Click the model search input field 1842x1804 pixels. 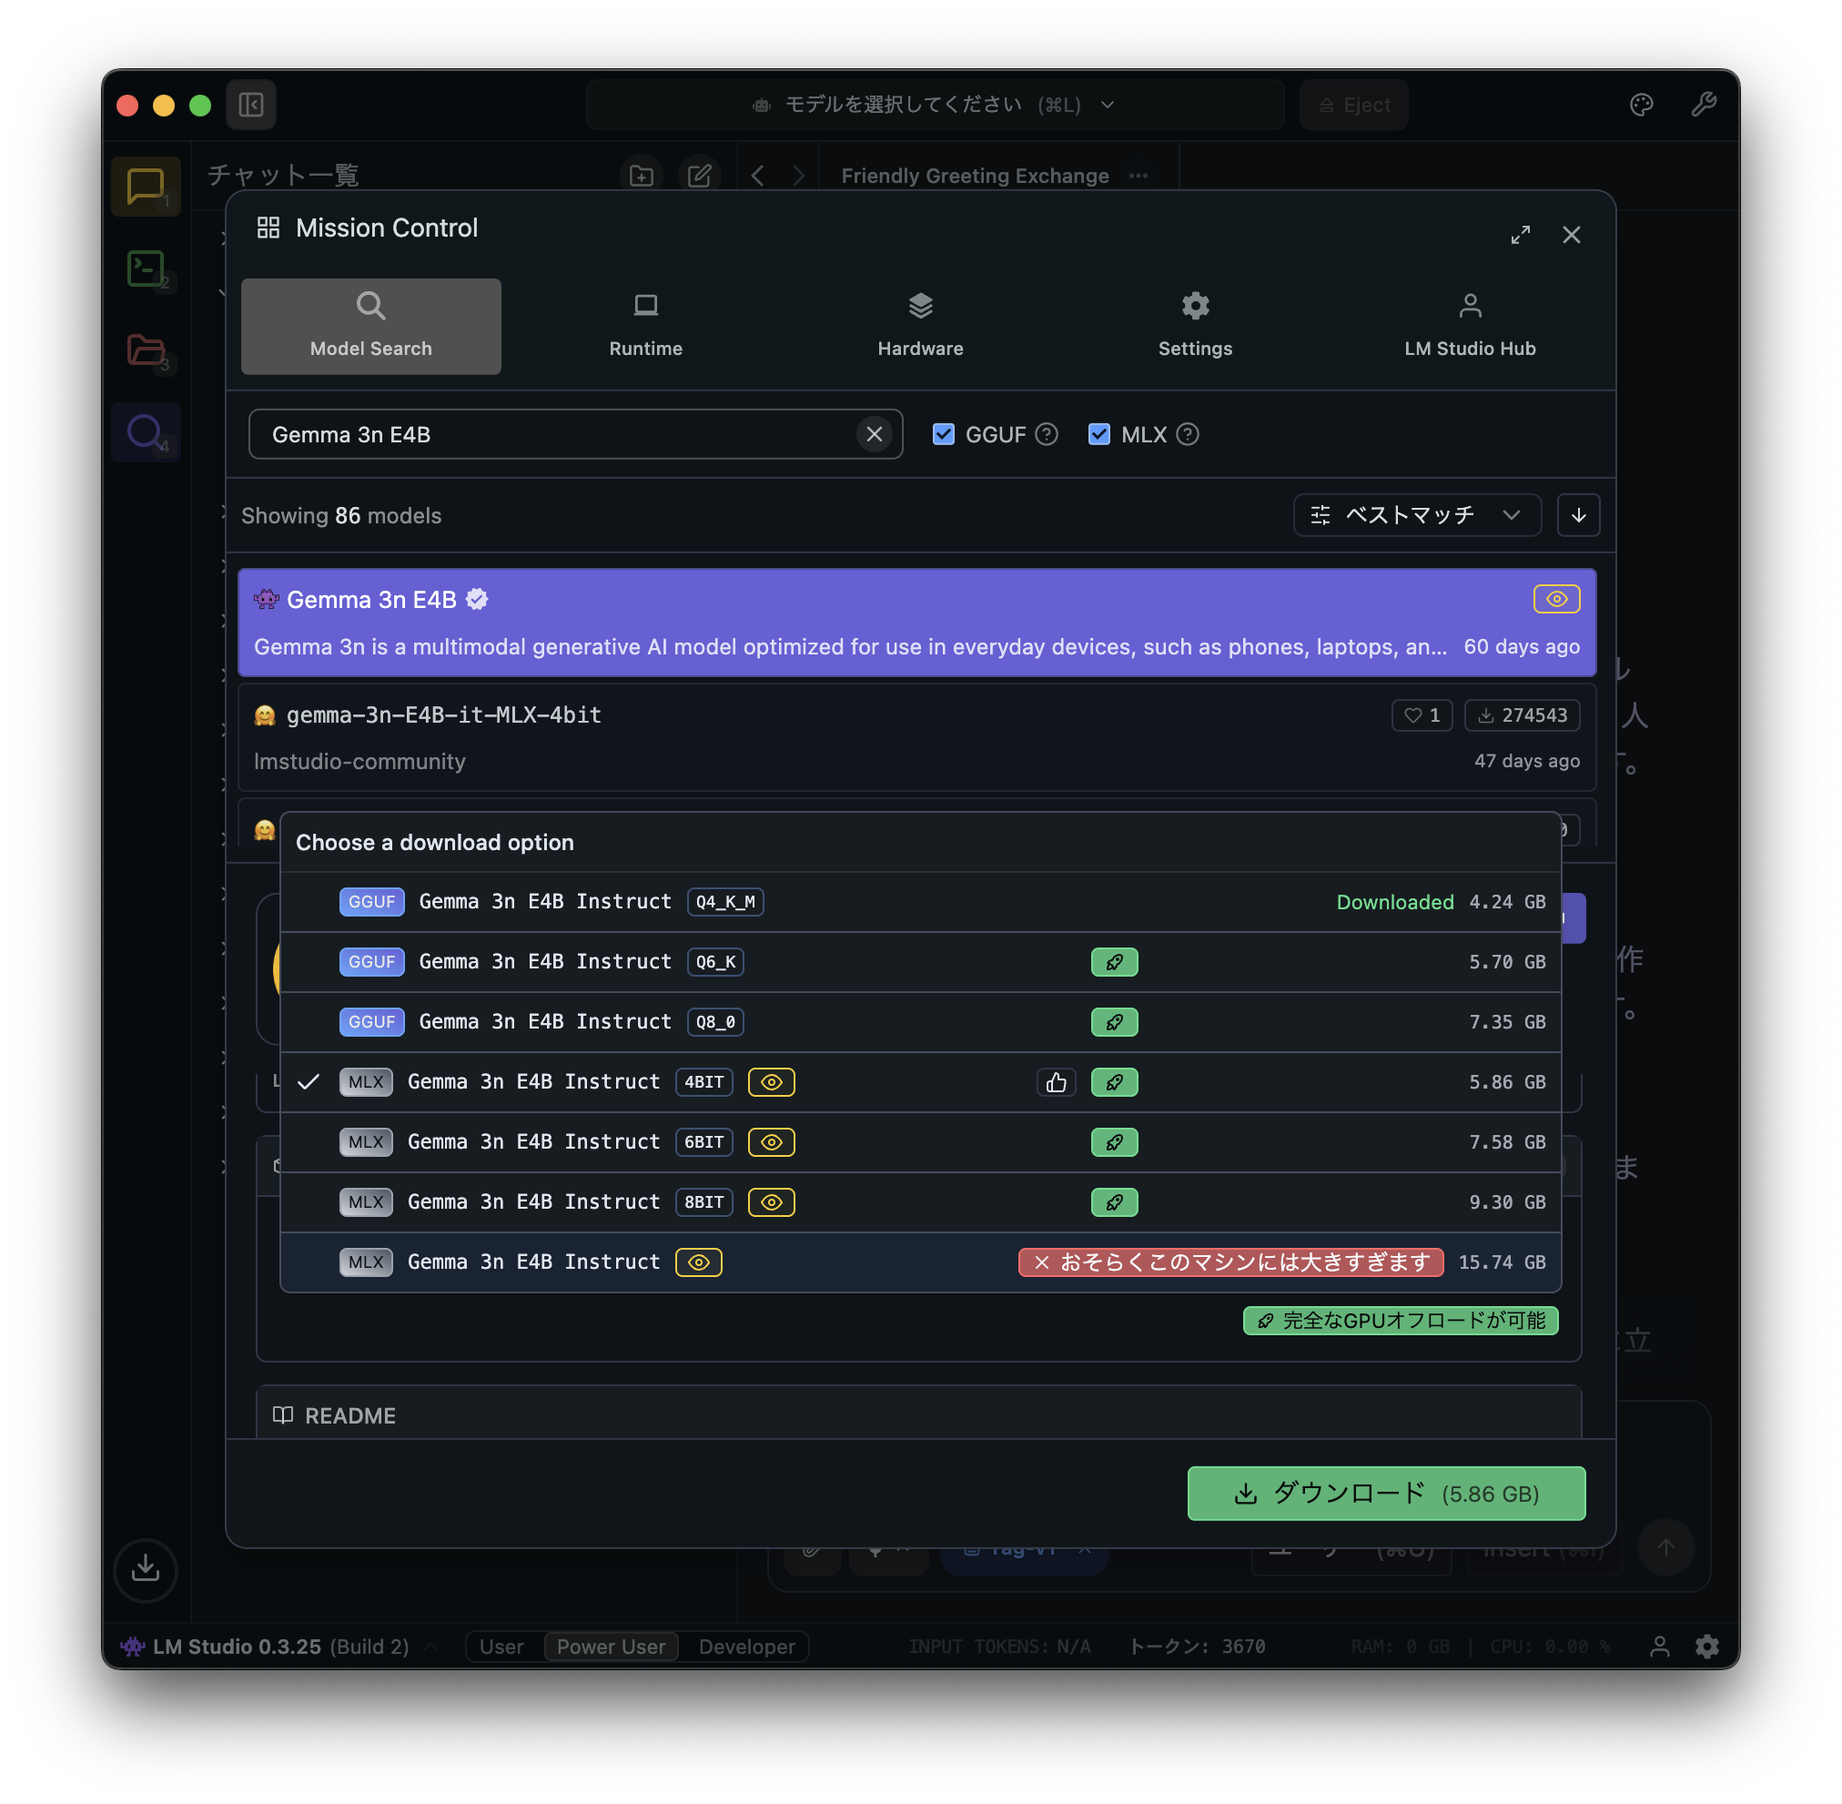point(575,434)
